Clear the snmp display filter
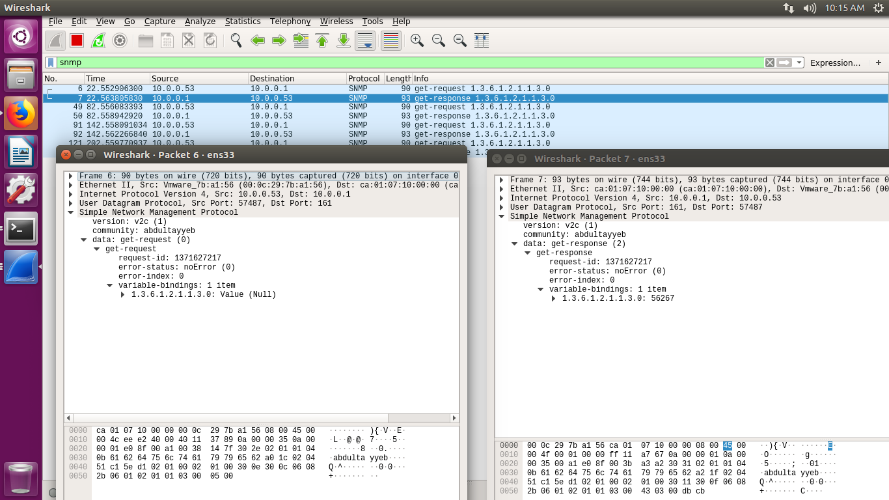The width and height of the screenshot is (889, 500). (x=770, y=62)
